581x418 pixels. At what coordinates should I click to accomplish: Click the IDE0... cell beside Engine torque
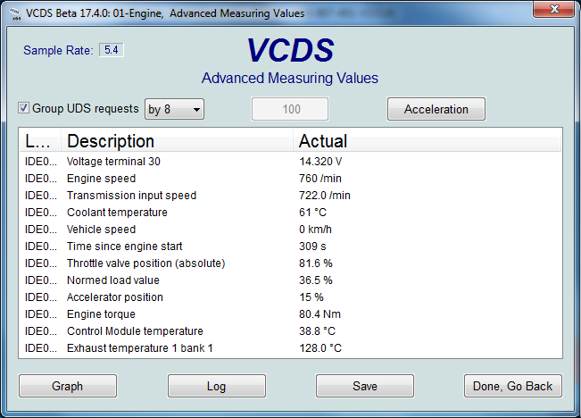coord(41,314)
